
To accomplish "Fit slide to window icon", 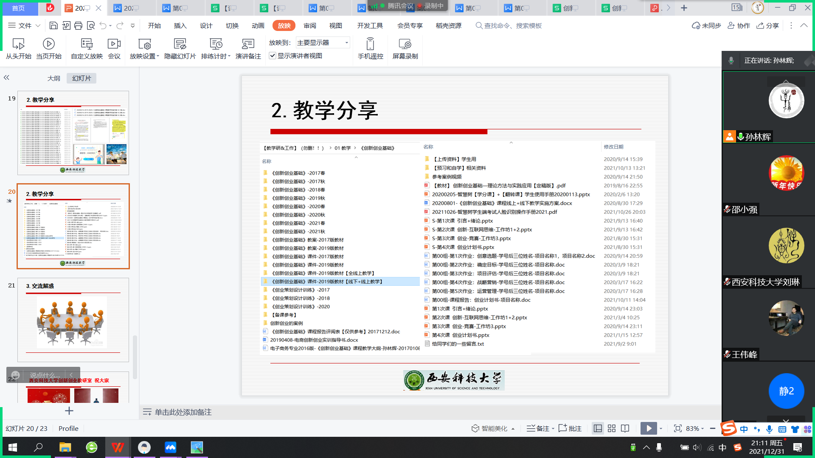I will coord(677,428).
